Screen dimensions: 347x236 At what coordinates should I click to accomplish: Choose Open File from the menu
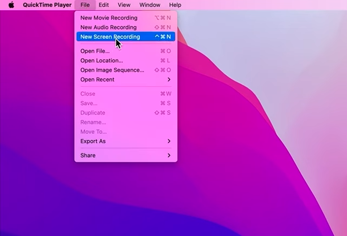pyautogui.click(x=95, y=51)
